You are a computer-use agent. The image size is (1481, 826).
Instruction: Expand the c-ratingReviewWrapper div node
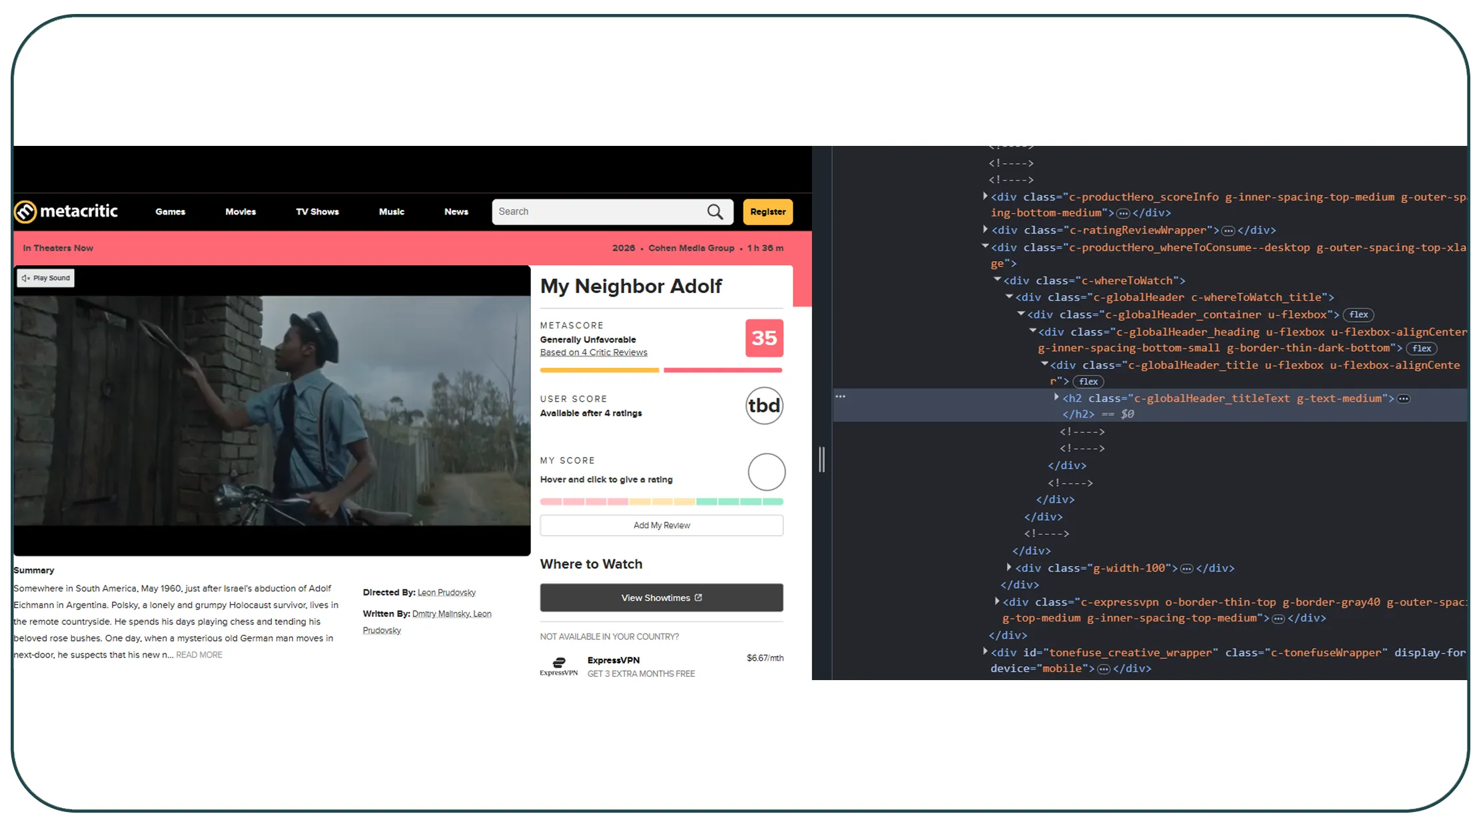click(985, 230)
